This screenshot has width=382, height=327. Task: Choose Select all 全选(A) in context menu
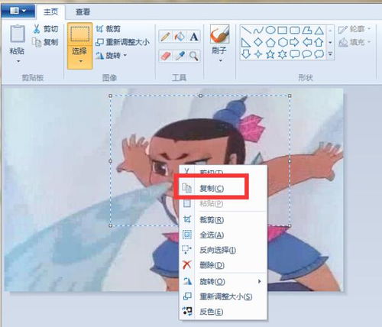223,235
